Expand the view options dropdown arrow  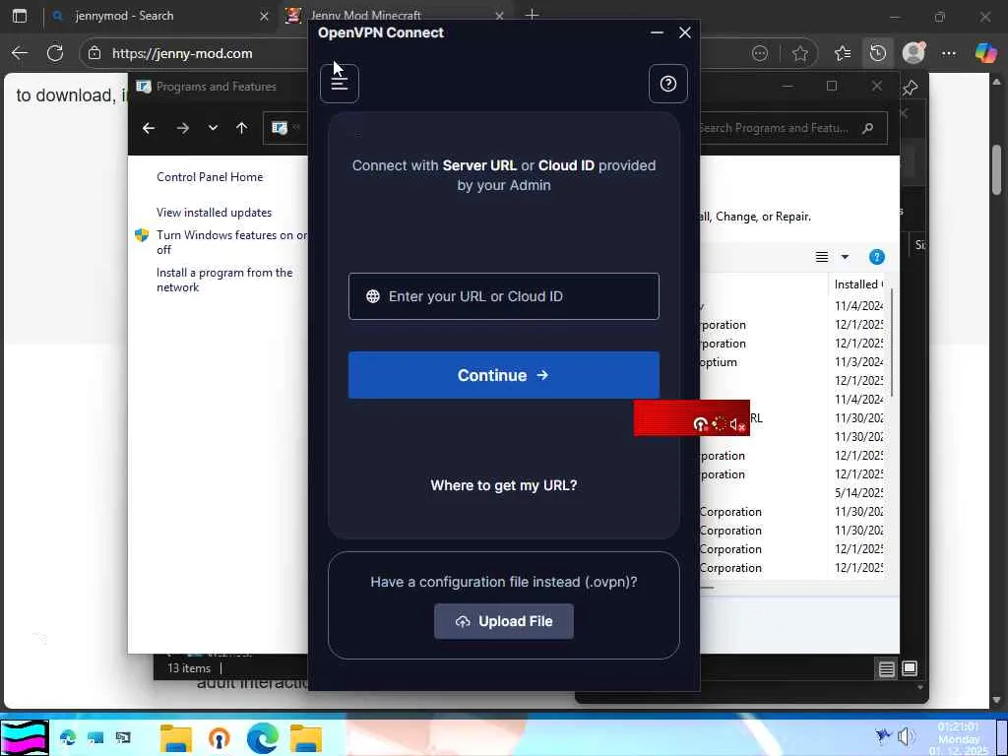[x=845, y=257]
